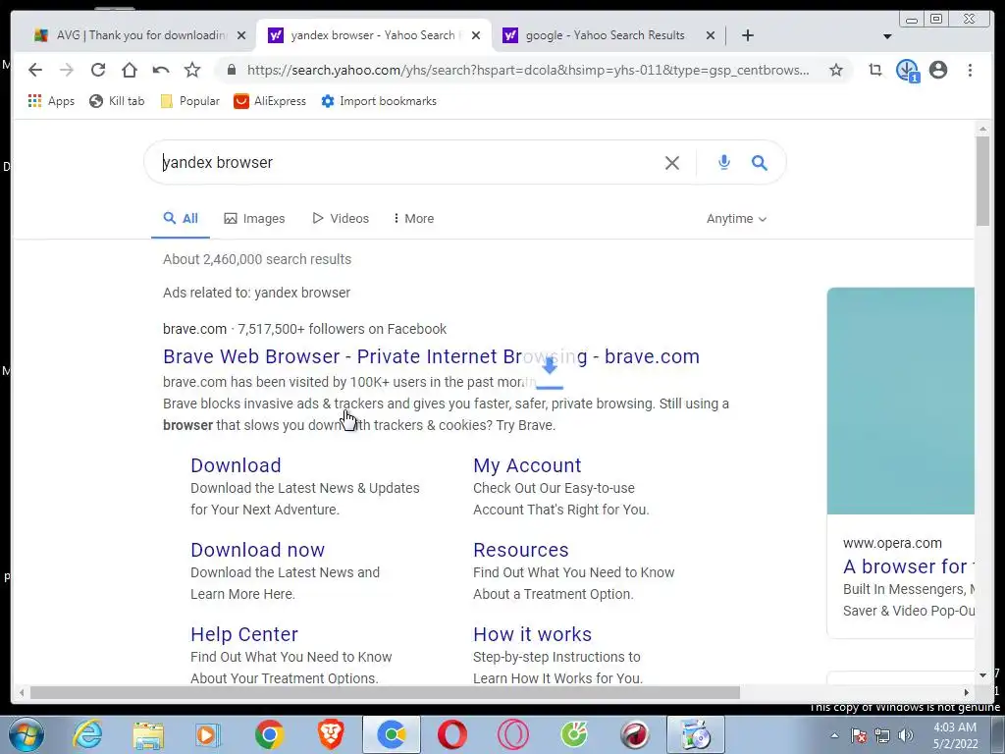Open the More search options menu
The height and width of the screenshot is (754, 1005).
click(x=413, y=219)
